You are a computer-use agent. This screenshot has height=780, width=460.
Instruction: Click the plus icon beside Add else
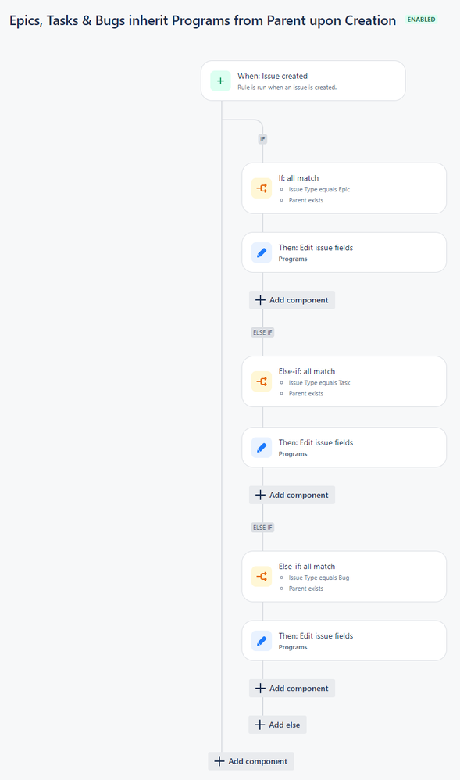click(x=259, y=725)
